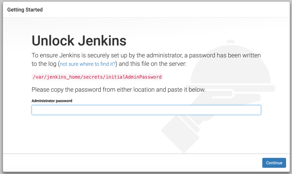The image size is (292, 174).
Task: Click the butler's sleeve cuff watermark
Action: [x=180, y=134]
